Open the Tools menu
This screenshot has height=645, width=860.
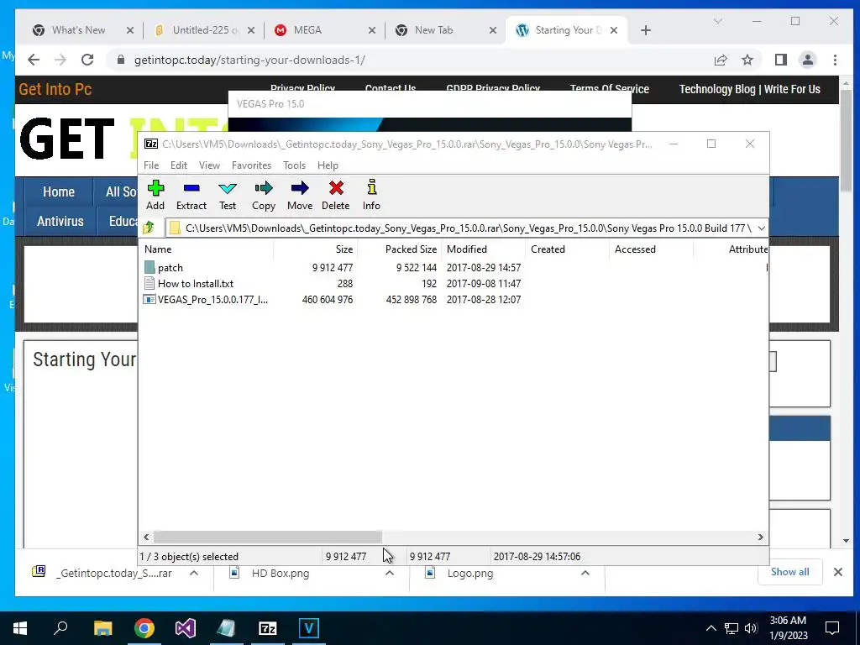(294, 165)
